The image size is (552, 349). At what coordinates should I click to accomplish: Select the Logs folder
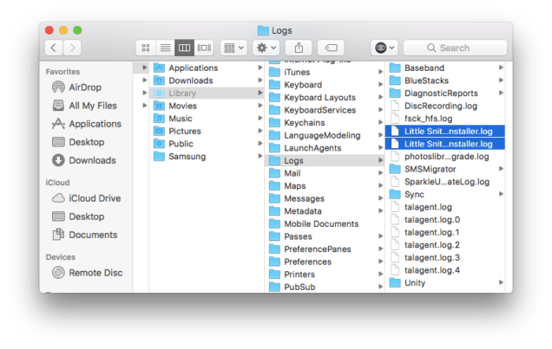(325, 160)
